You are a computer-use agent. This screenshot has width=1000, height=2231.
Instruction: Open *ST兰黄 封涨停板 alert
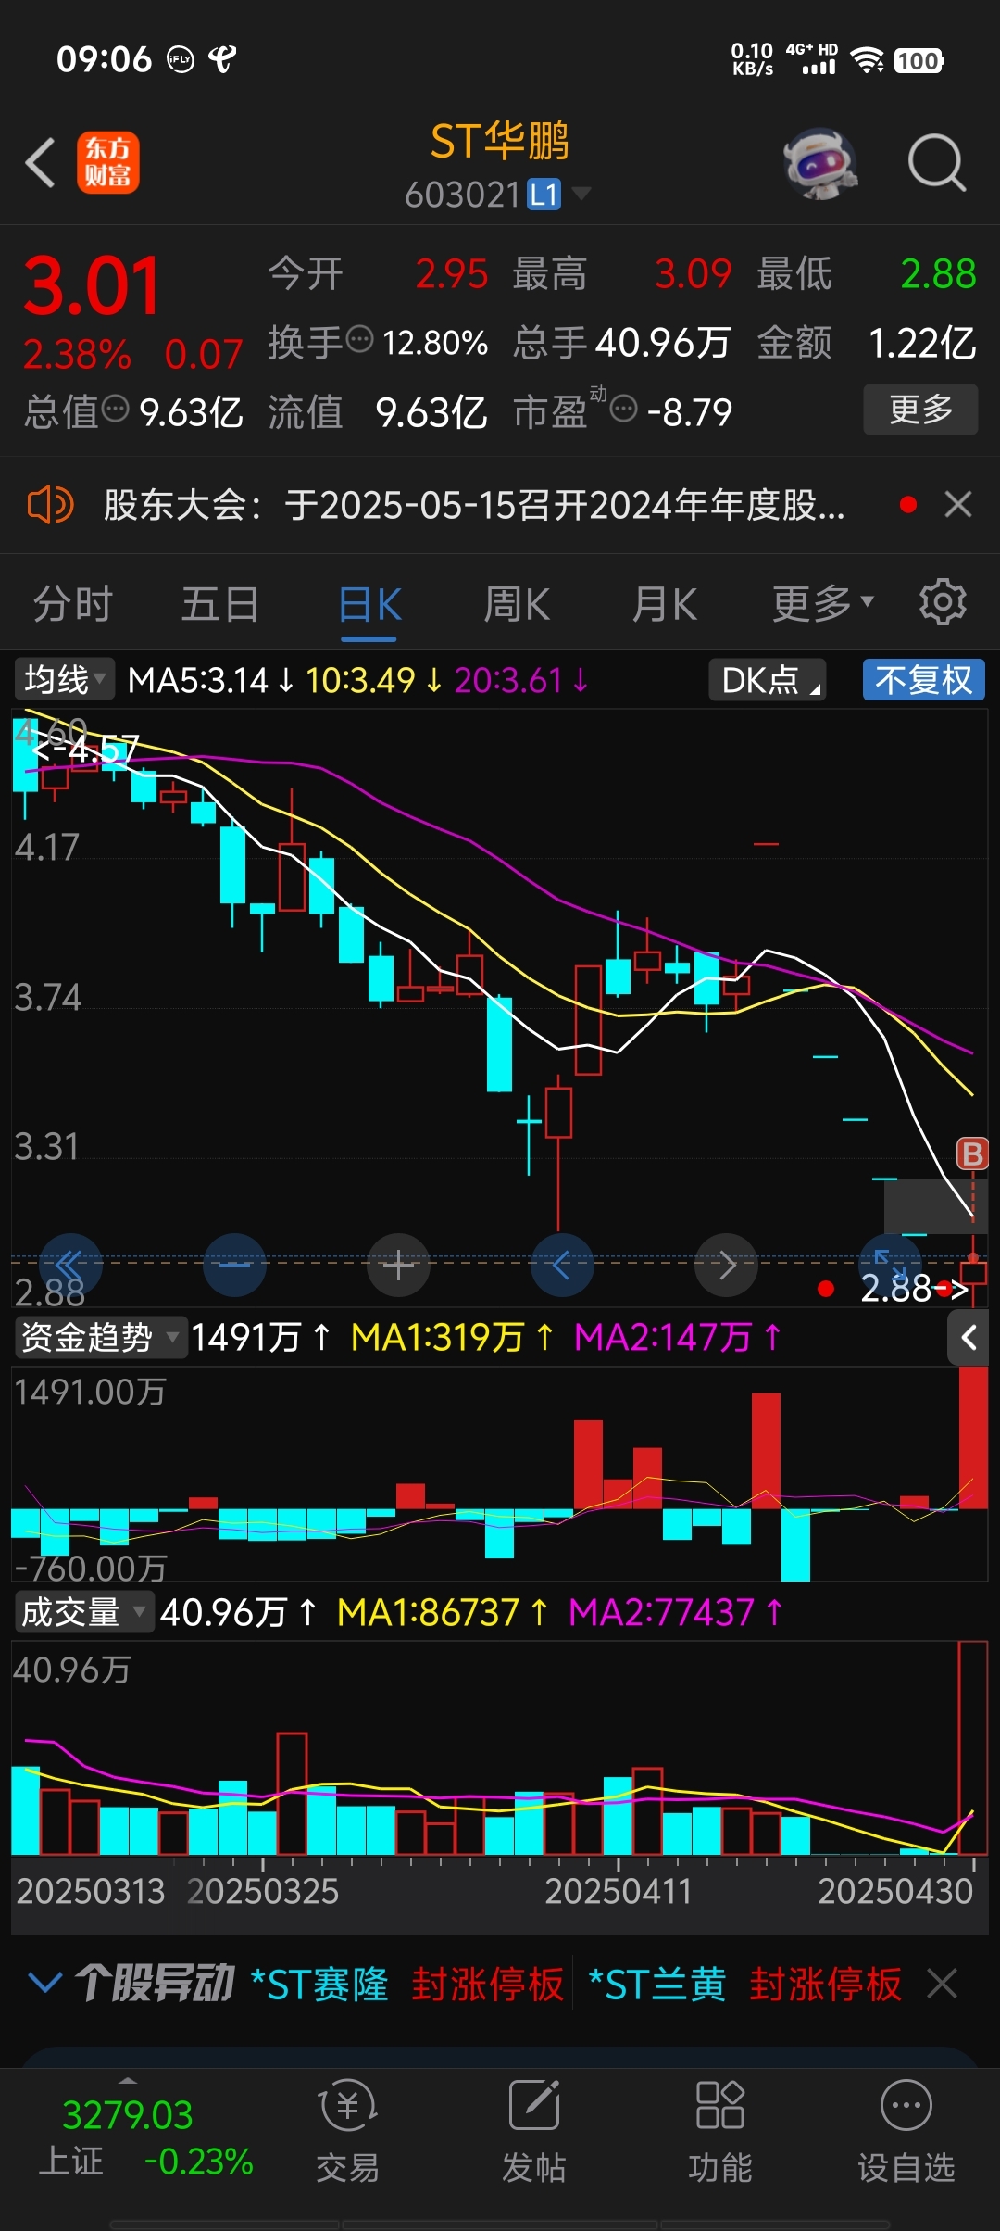745,1984
